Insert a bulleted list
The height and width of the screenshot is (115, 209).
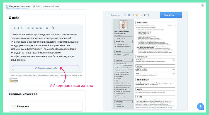pos(47,28)
